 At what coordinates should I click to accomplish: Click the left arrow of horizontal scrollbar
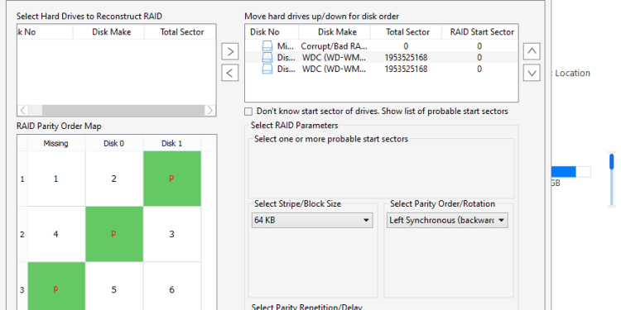(23, 110)
